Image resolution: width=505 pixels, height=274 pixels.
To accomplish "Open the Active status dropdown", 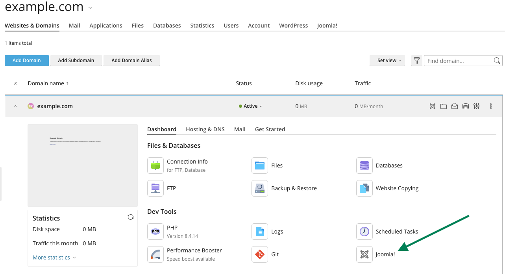I will 250,106.
